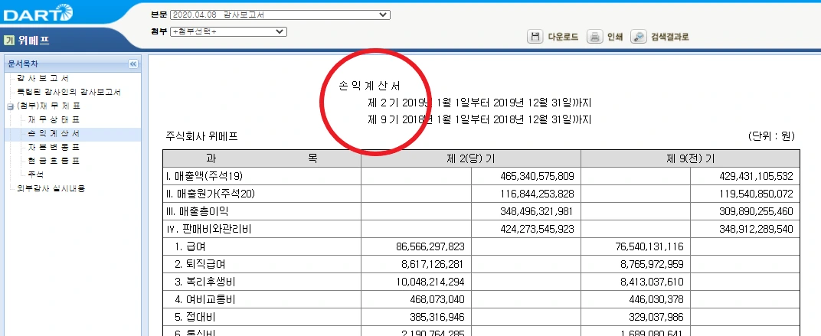Image resolution: width=821 pixels, height=336 pixels.
Task: Click the Ⅰ. 매출액(주석19) row label
Action: 204,176
